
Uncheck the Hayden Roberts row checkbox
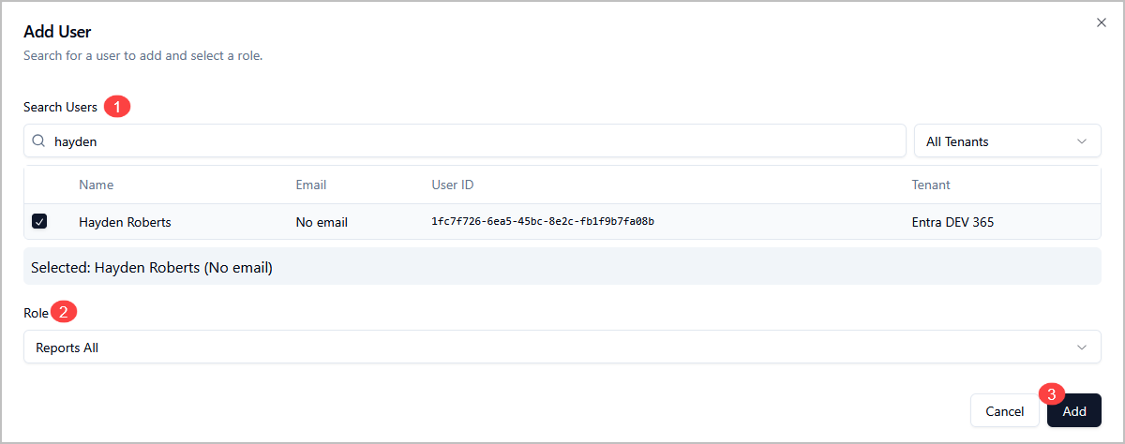(39, 222)
